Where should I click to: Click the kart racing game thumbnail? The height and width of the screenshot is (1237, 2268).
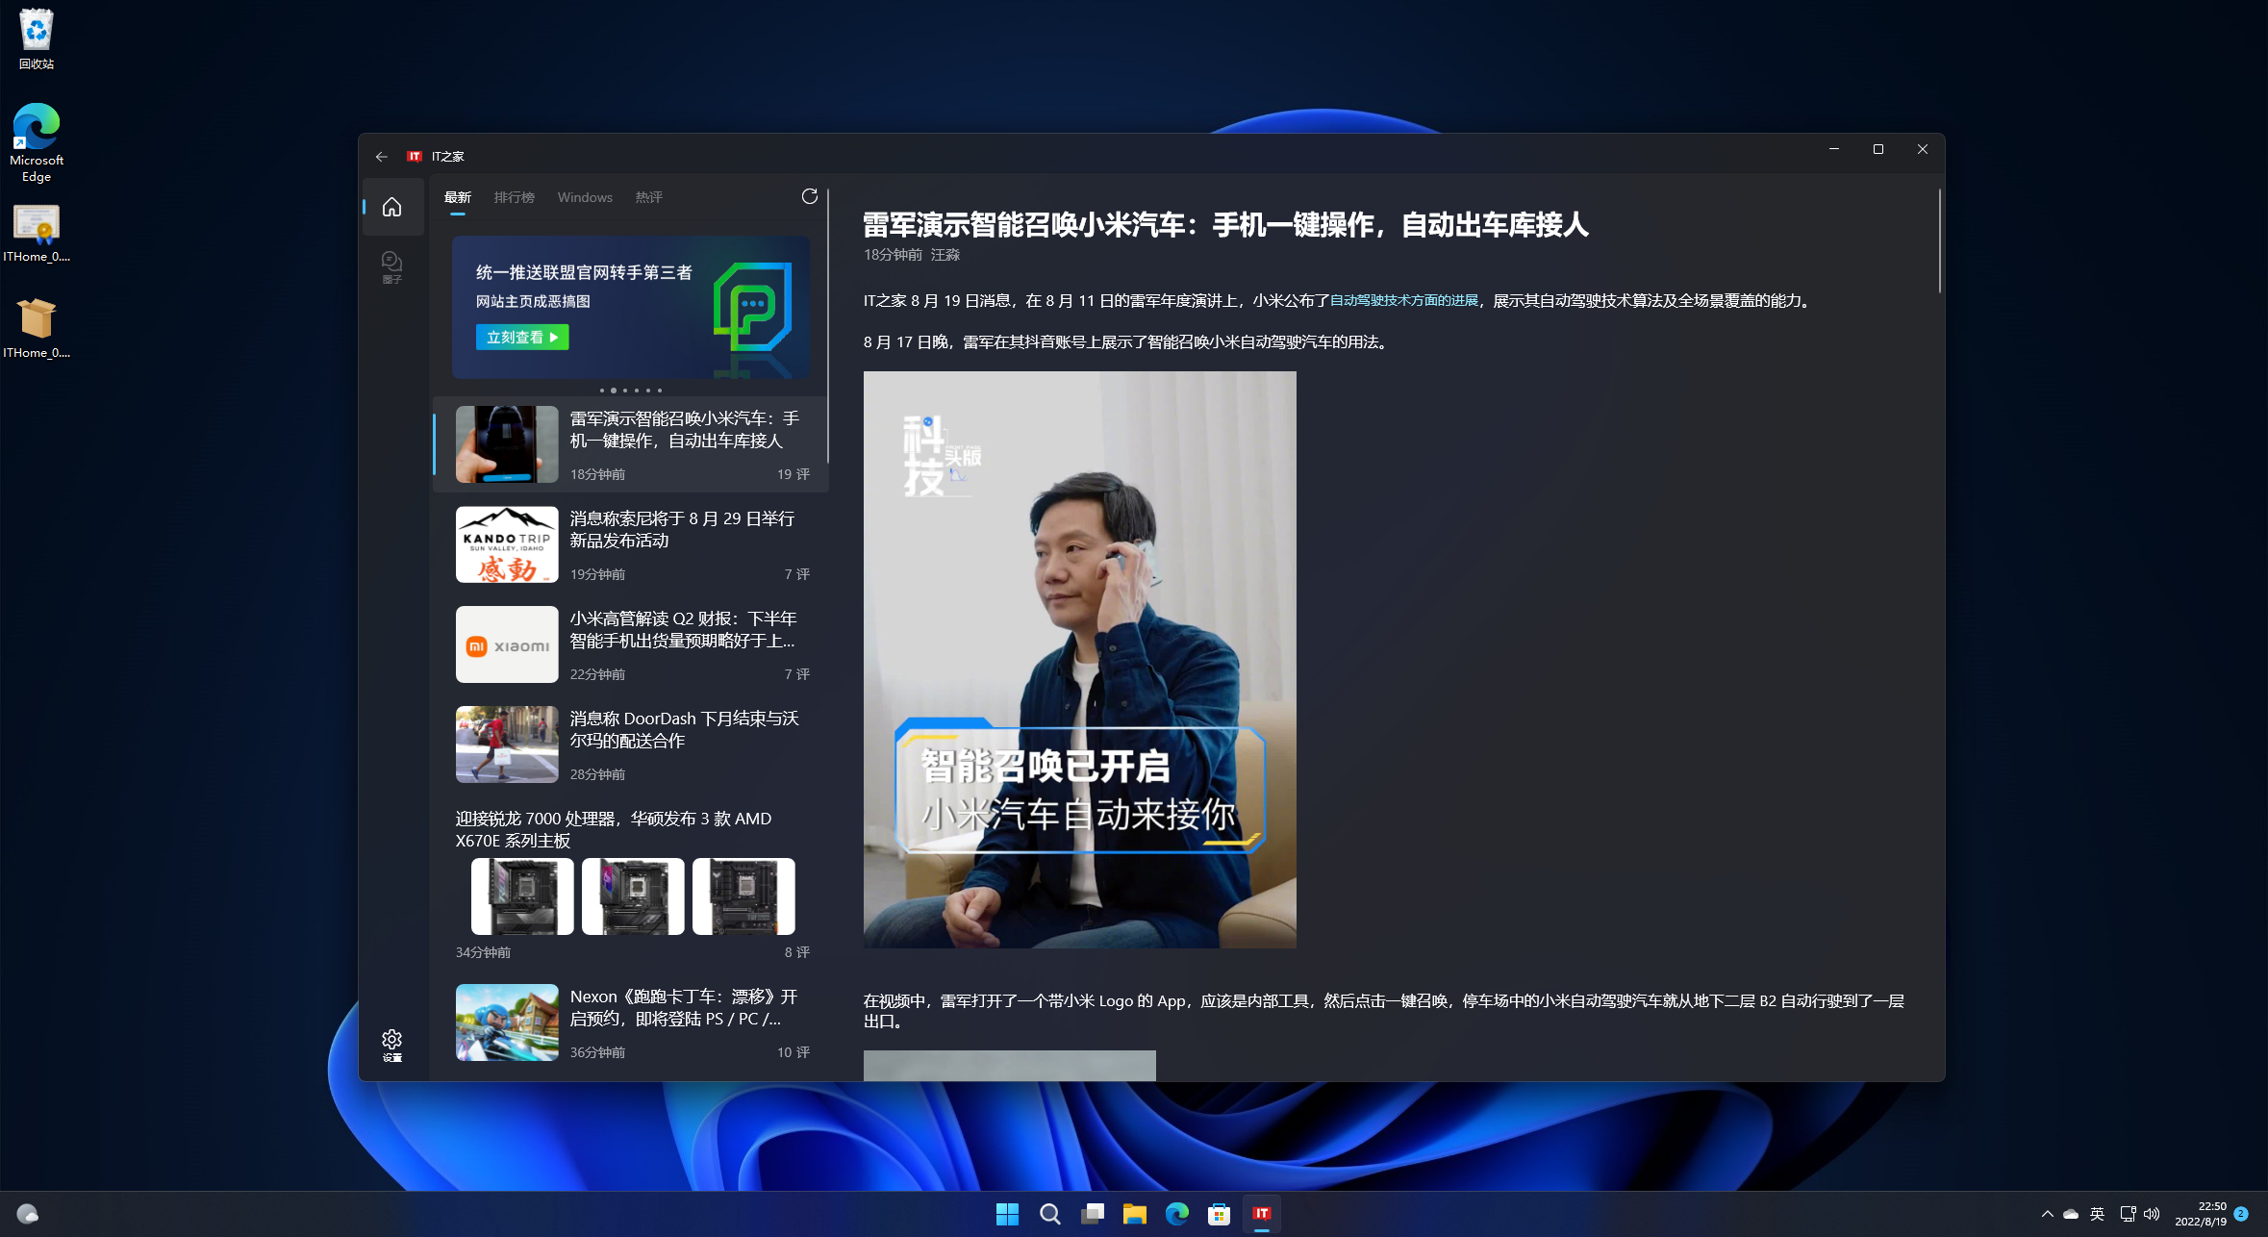[x=507, y=1022]
